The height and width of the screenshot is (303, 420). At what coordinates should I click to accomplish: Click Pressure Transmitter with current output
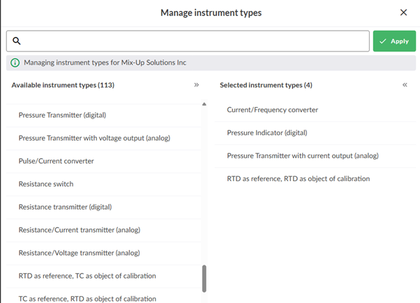tap(303, 156)
